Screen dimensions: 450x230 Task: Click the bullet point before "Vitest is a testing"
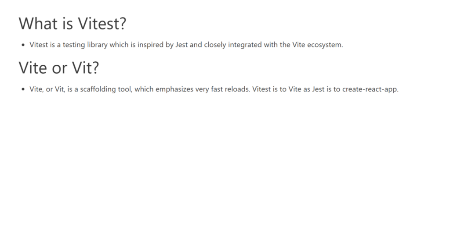[23, 45]
